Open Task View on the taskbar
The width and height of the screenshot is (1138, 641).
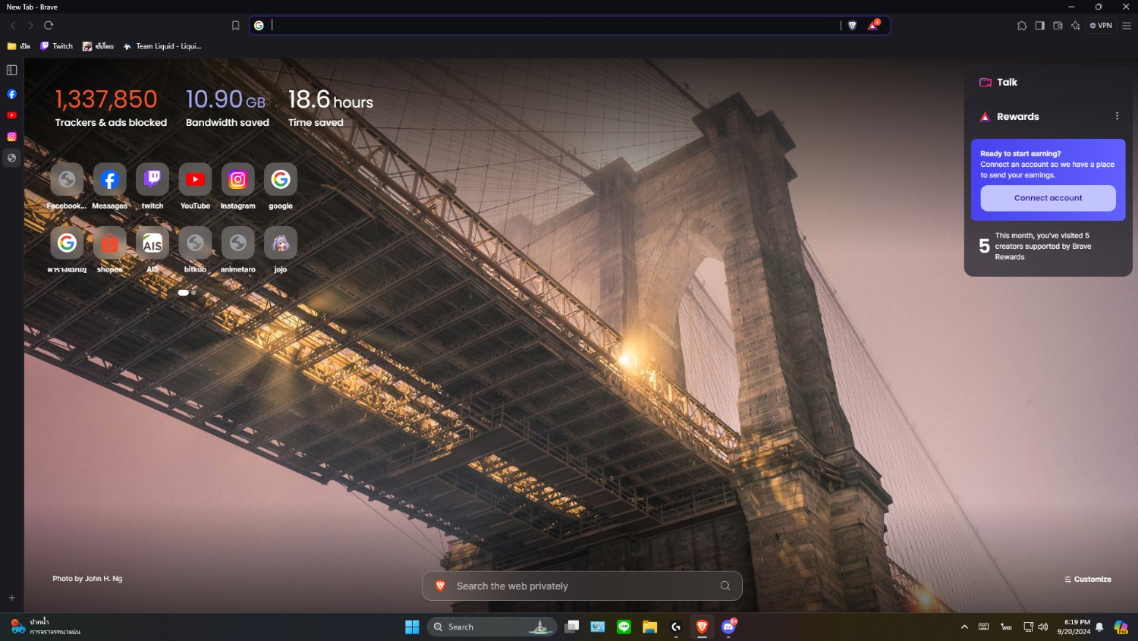point(572,627)
